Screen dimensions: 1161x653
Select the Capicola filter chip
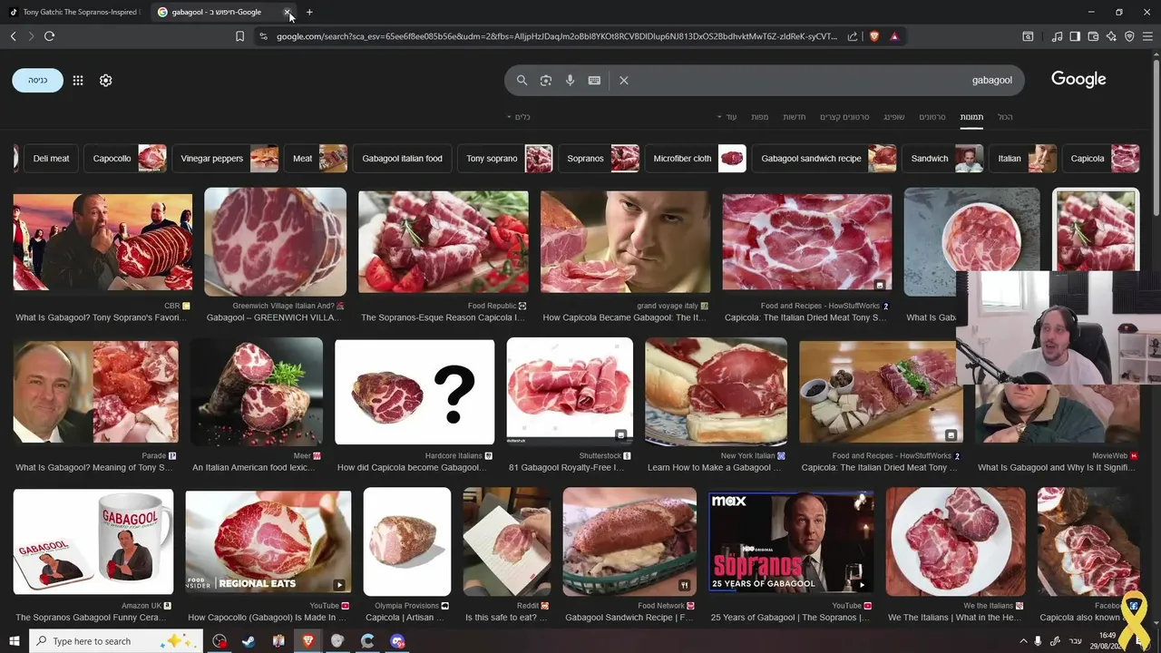(x=1101, y=159)
